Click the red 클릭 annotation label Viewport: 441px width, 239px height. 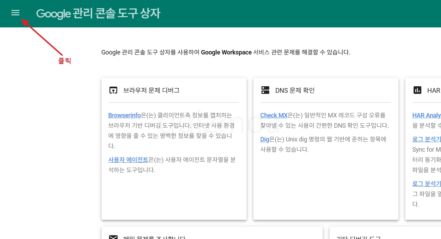(x=64, y=61)
